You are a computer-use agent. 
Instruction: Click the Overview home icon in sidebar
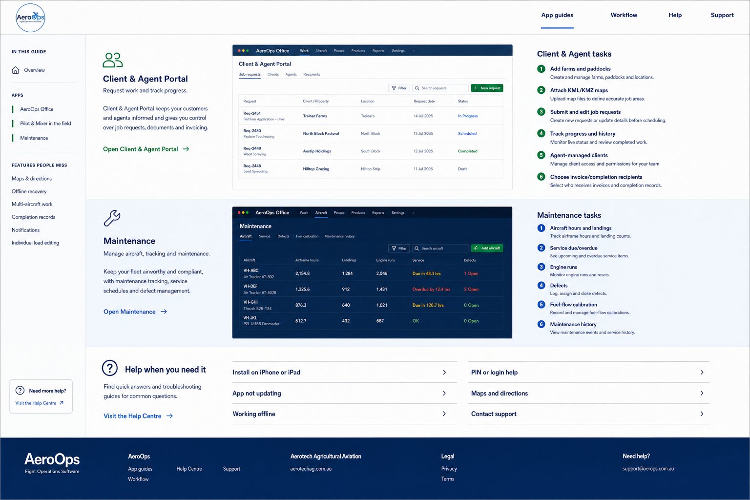(x=16, y=70)
